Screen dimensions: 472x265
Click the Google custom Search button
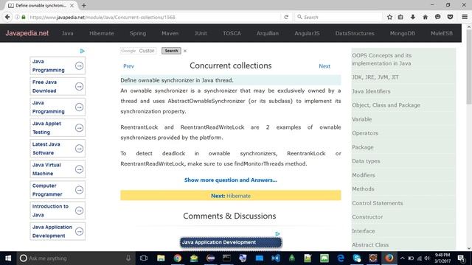[171, 51]
